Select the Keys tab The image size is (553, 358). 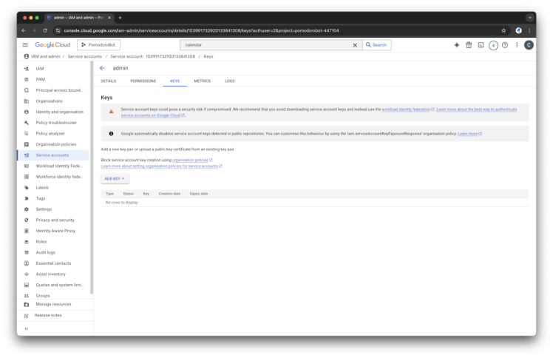[175, 81]
